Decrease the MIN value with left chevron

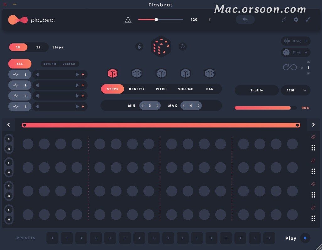coord(142,106)
